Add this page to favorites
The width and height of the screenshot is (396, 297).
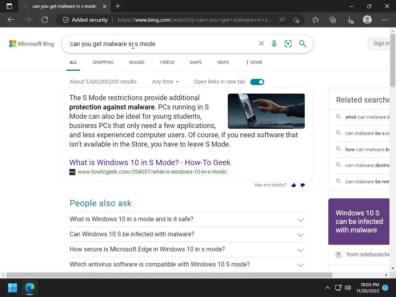coord(296,20)
